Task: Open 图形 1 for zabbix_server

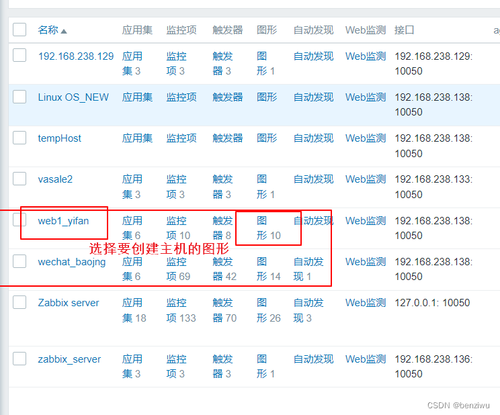Action: (x=265, y=366)
